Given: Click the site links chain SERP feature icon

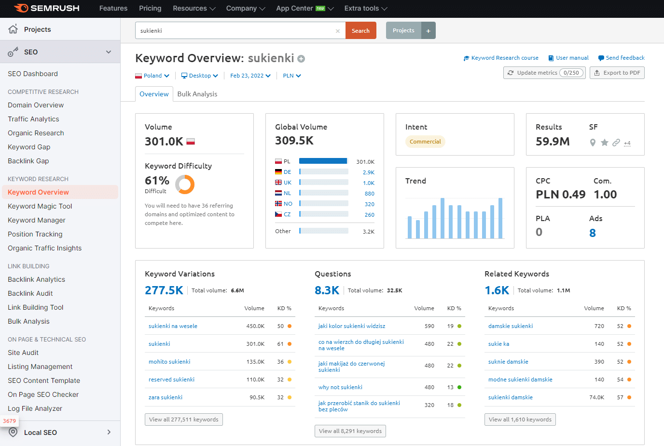Looking at the screenshot, I should (x=616, y=143).
